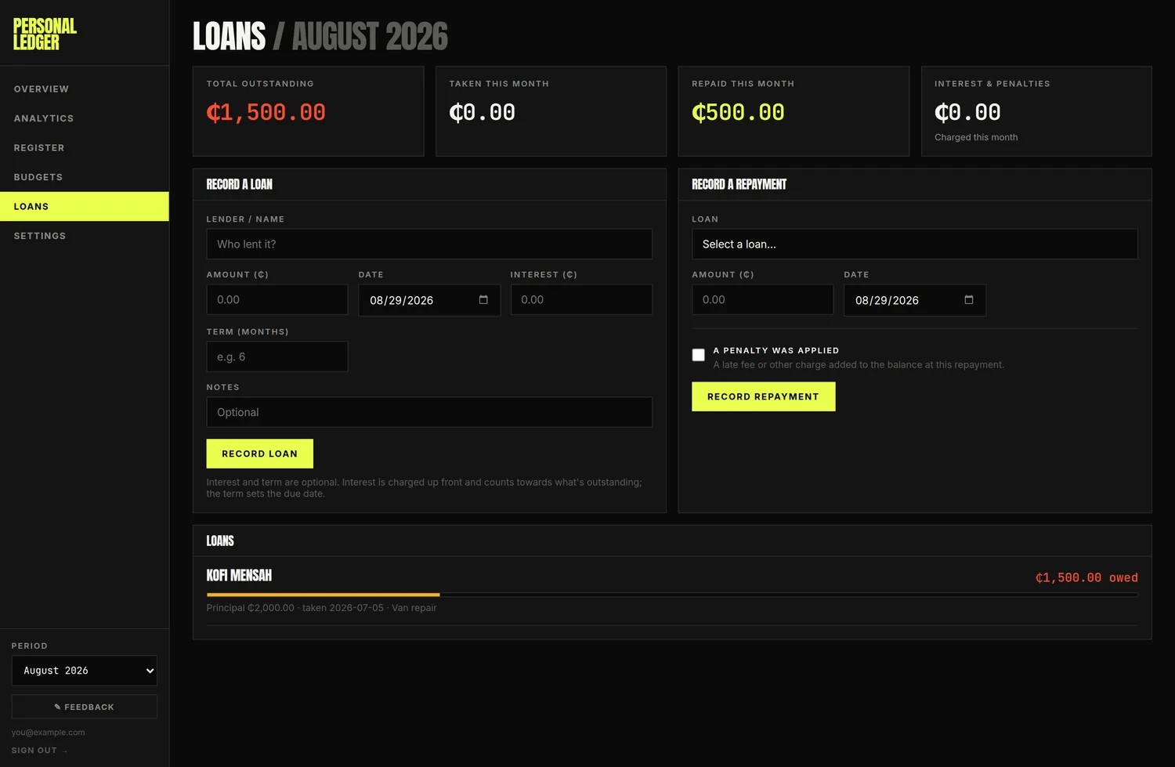Viewport: 1175px width, 767px height.
Task: Click the loan Amount field
Action: point(277,300)
